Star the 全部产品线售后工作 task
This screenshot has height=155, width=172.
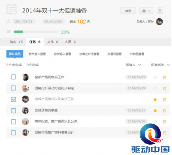(x=155, y=78)
